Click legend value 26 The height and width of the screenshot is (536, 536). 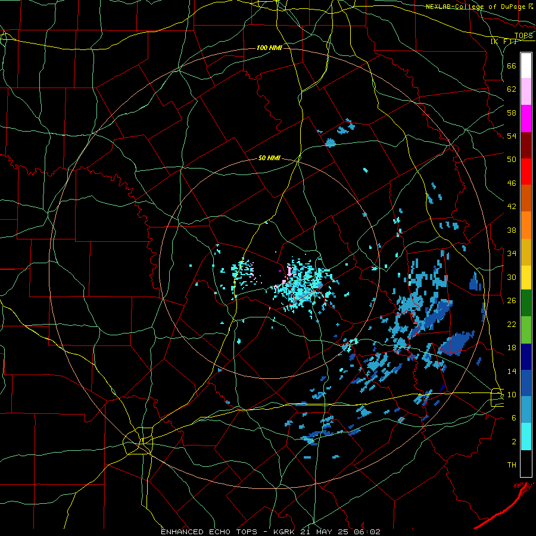pos(512,301)
